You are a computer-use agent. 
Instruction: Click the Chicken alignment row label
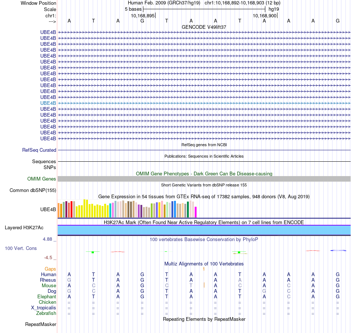(x=47, y=302)
